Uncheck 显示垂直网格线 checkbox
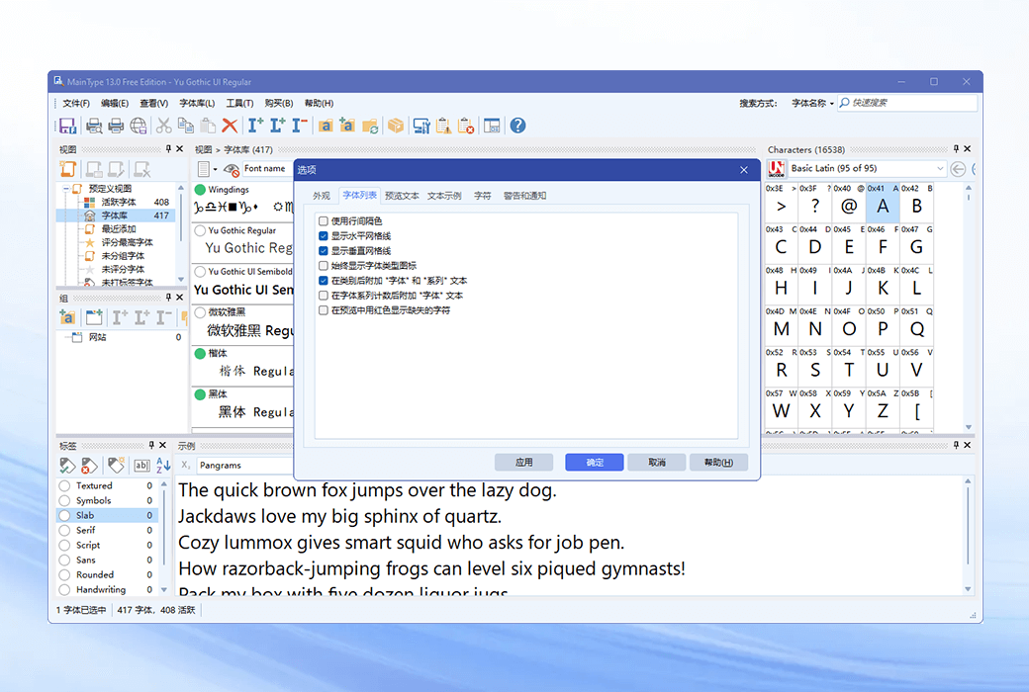 click(x=323, y=250)
